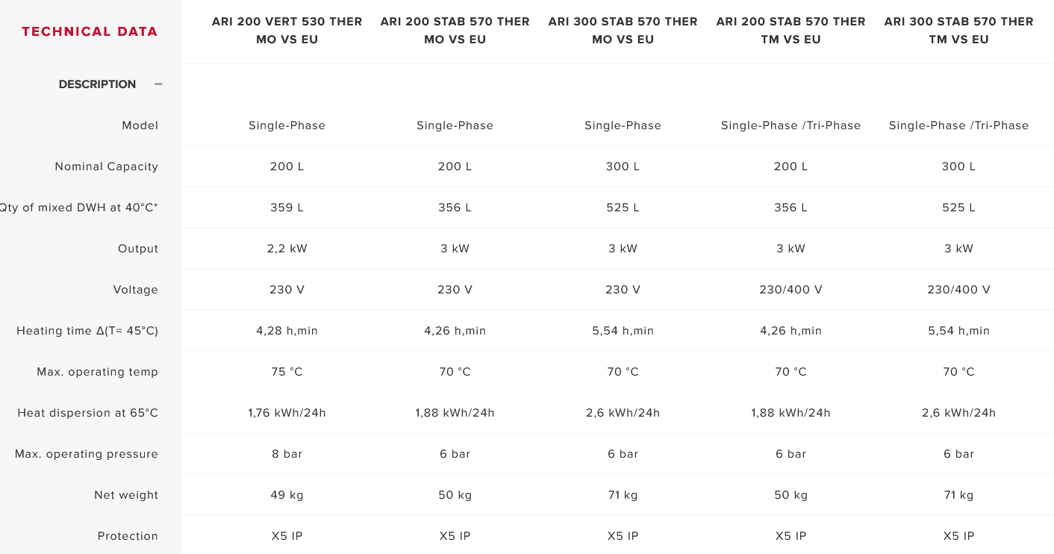Select ARI 300 STAB 570 THER TM header
Screen dimensions: 1054x554
(958, 31)
